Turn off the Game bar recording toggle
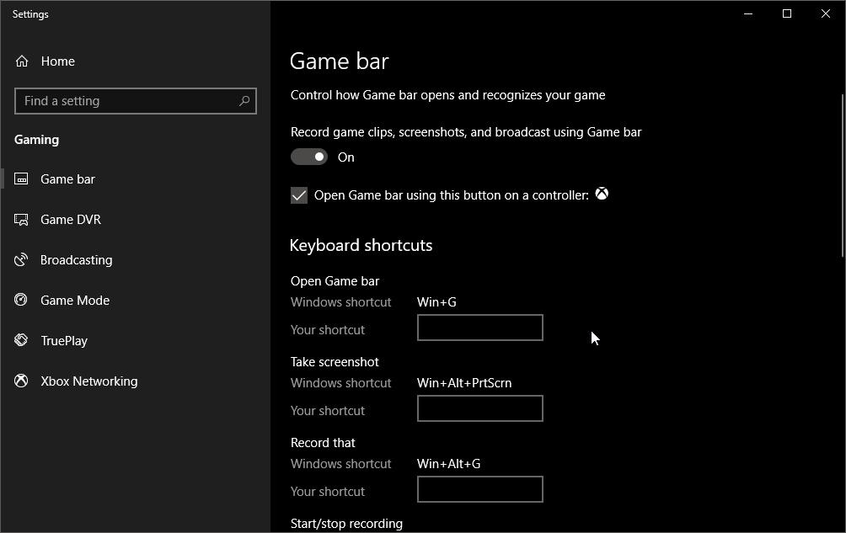Viewport: 846px width, 533px height. point(309,157)
